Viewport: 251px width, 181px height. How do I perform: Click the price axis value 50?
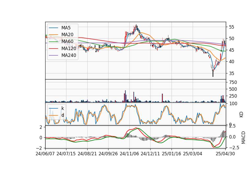[232, 39]
